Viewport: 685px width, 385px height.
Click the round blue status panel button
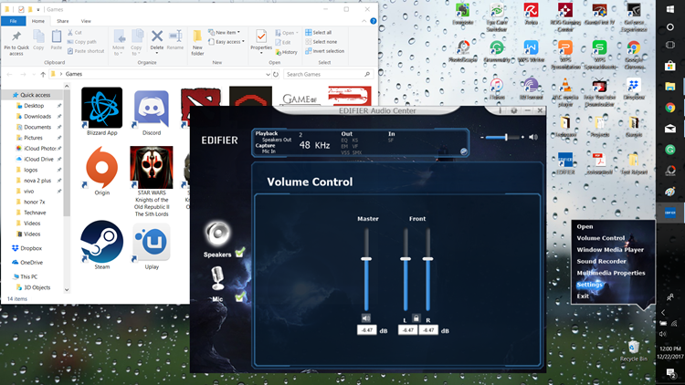click(x=463, y=151)
